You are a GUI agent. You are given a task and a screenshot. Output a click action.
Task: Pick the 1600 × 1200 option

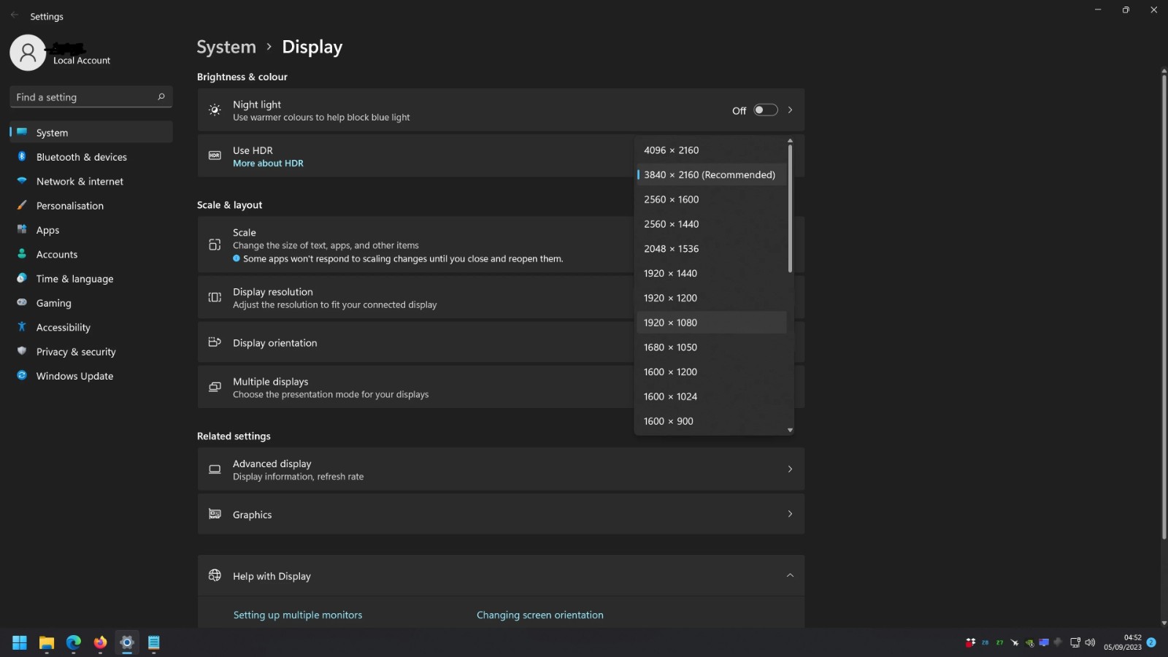point(711,372)
